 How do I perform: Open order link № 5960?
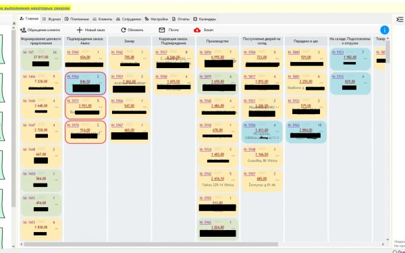(x=161, y=77)
